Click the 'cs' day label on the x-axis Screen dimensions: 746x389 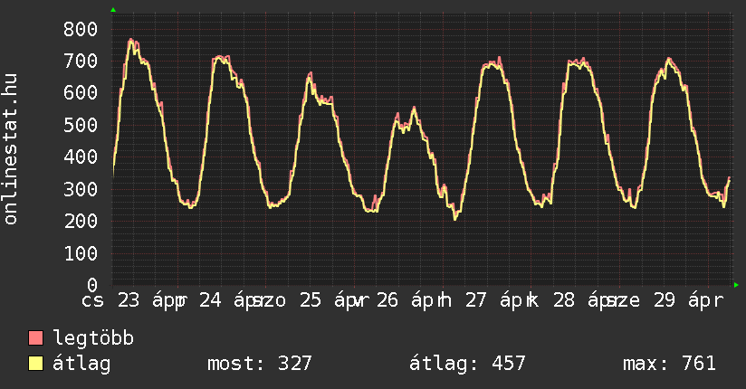[93, 300]
